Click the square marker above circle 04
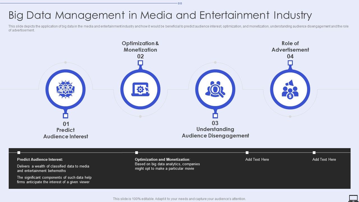 pyautogui.click(x=290, y=63)
